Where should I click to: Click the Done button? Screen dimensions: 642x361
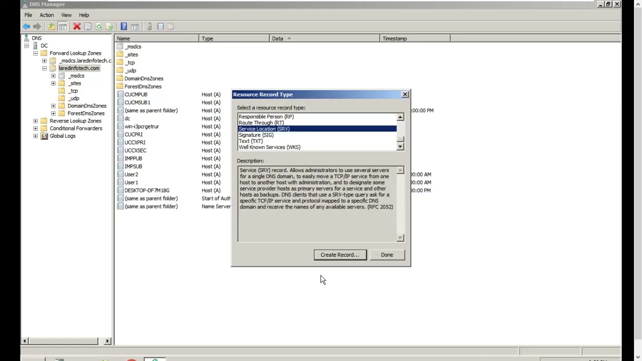pyautogui.click(x=387, y=255)
